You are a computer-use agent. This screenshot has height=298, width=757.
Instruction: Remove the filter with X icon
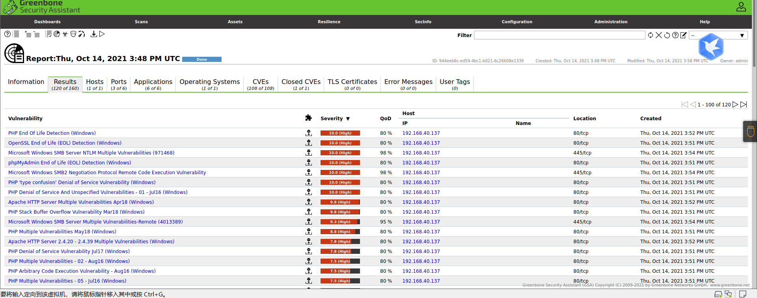tap(659, 35)
